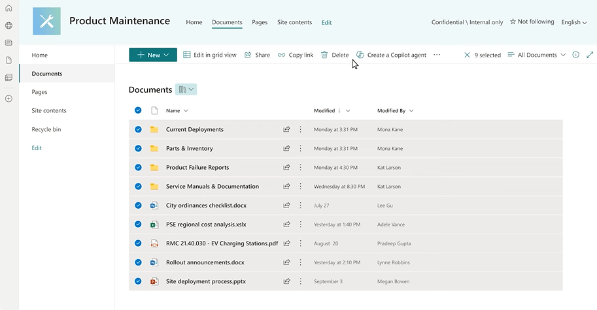Open the details pane info icon
The width and height of the screenshot is (597, 310).
(575, 55)
